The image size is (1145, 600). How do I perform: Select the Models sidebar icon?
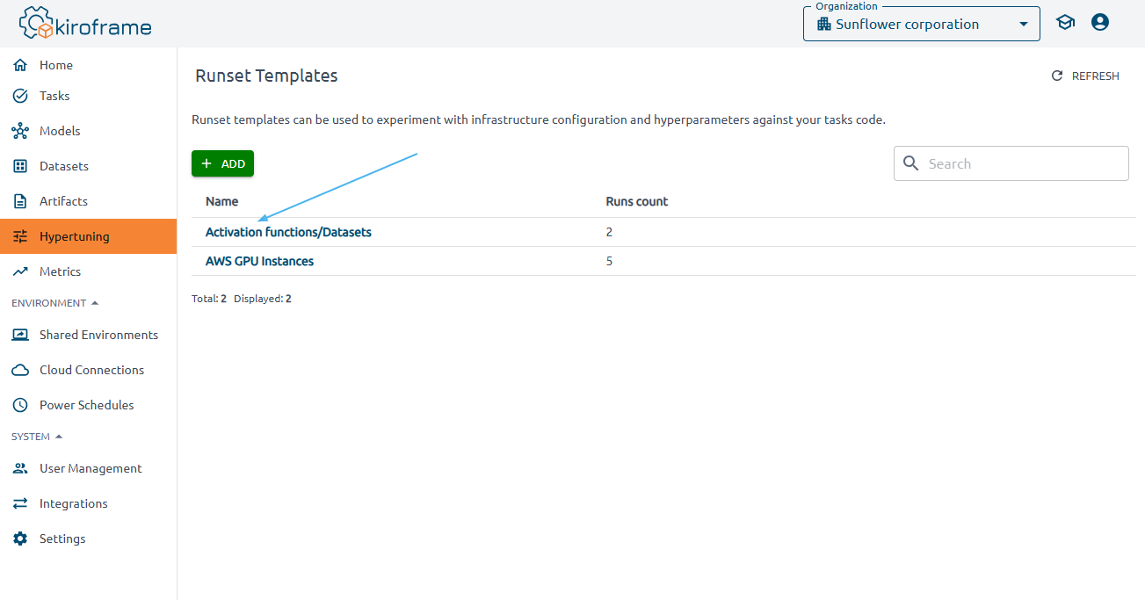click(x=20, y=131)
